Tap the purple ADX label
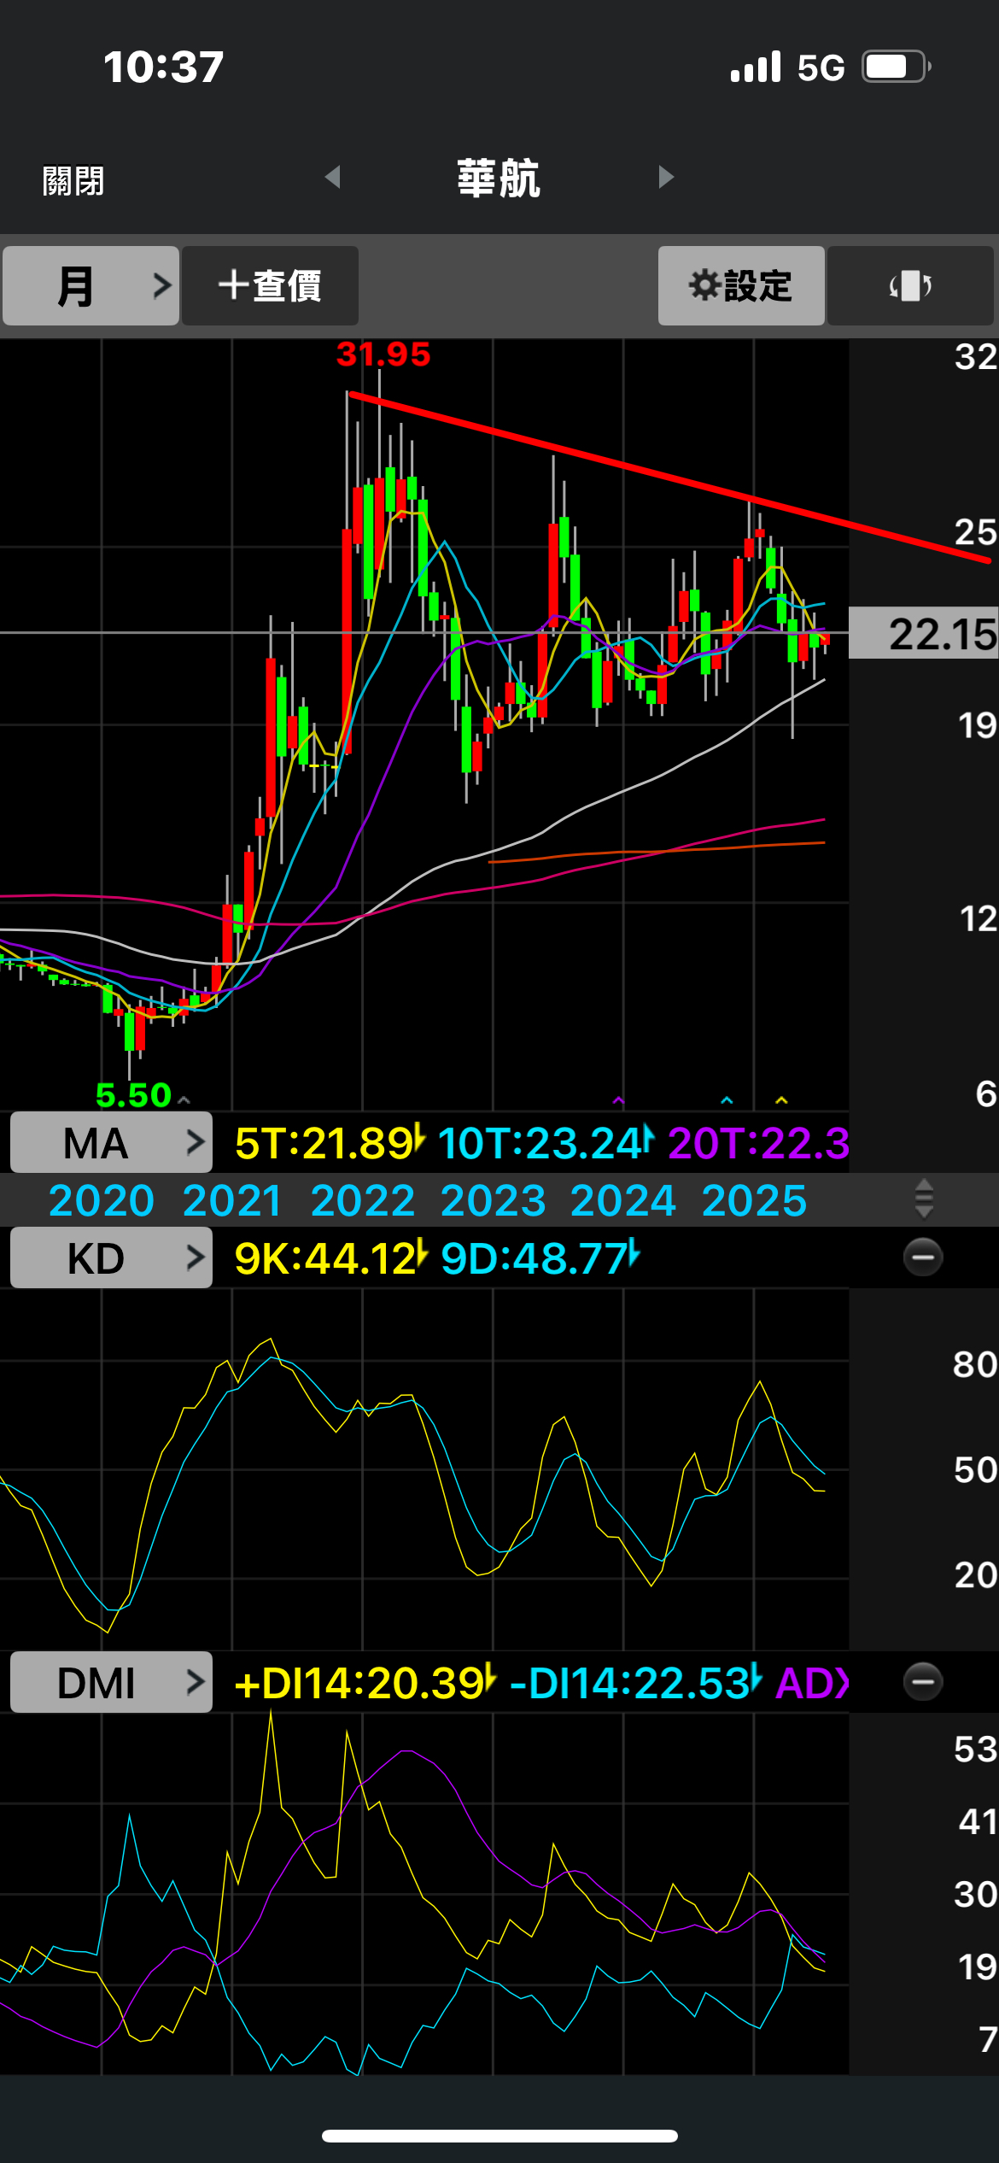The height and width of the screenshot is (2163, 999). tap(812, 1683)
